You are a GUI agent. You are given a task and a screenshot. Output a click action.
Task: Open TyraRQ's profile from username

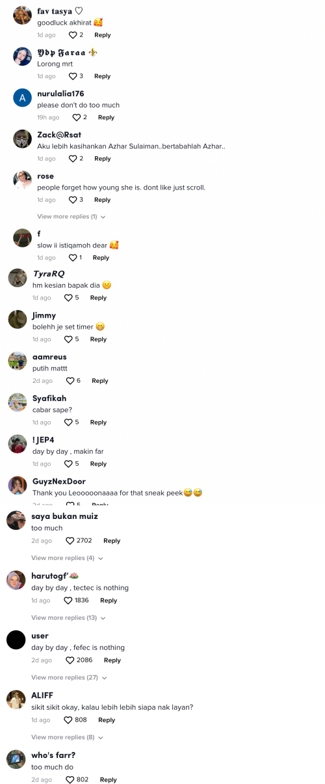click(49, 273)
